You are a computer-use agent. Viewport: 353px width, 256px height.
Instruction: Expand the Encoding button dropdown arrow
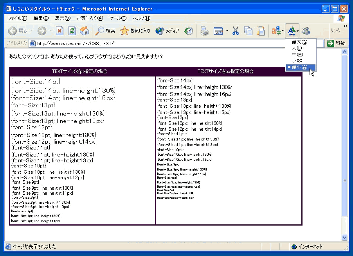click(x=283, y=31)
